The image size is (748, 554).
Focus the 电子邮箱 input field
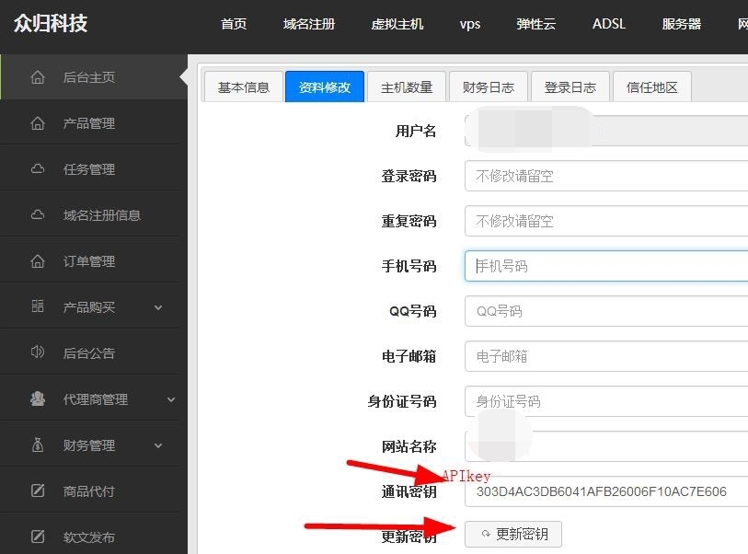pos(606,356)
